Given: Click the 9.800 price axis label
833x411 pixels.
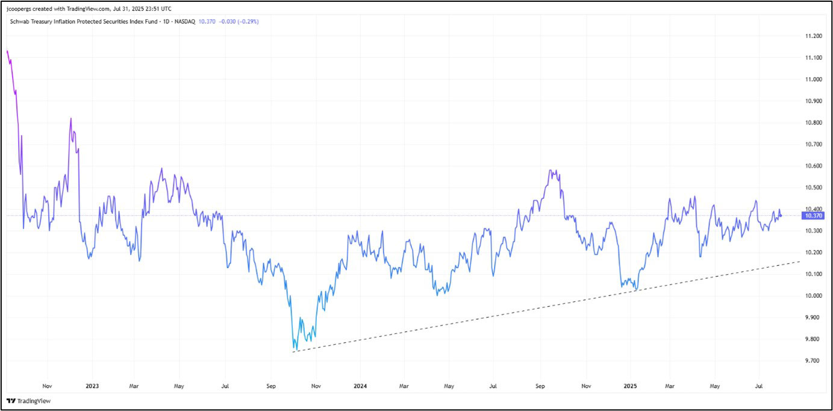Looking at the screenshot, I should pos(813,339).
